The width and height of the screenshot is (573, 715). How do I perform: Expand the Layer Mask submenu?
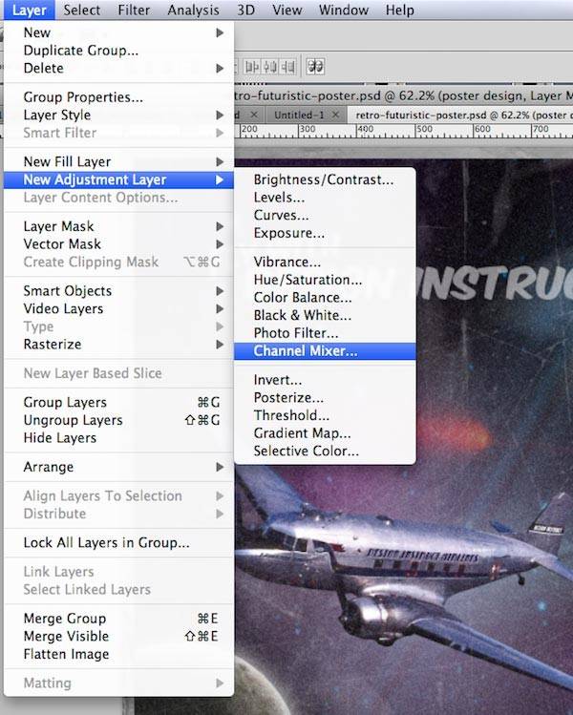point(61,226)
